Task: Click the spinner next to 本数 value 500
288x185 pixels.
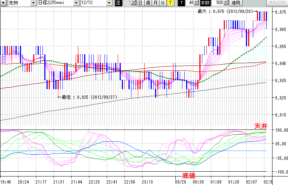Action: (x=226, y=3)
